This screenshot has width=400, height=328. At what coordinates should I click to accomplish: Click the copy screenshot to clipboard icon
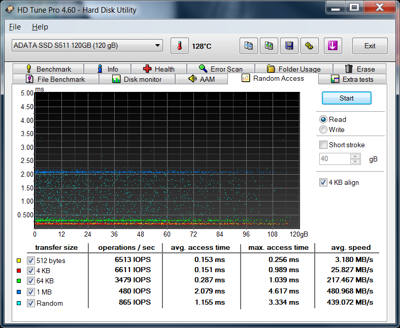click(269, 46)
